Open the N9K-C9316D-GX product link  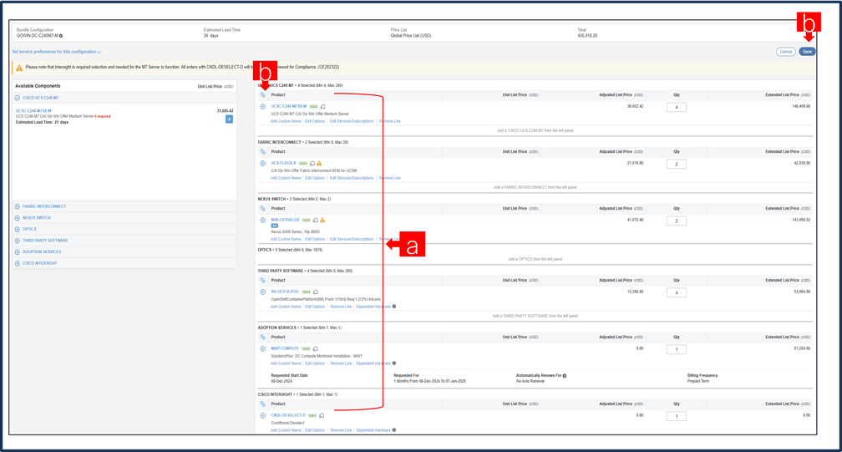click(x=285, y=220)
